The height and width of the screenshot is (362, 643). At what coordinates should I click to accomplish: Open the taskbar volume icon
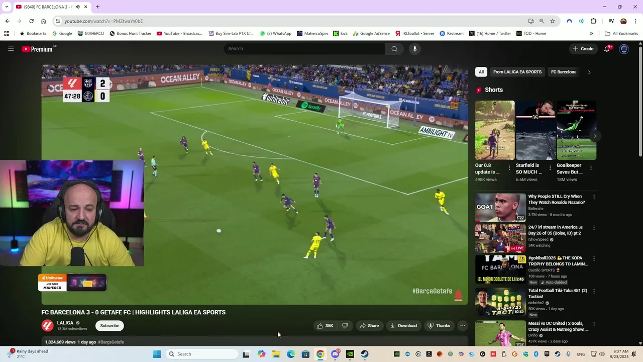602,354
